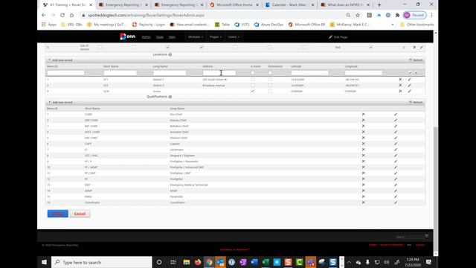This screenshot has height=268, width=476.
Task: Refresh the Qualifications grid
Action: click(x=416, y=103)
